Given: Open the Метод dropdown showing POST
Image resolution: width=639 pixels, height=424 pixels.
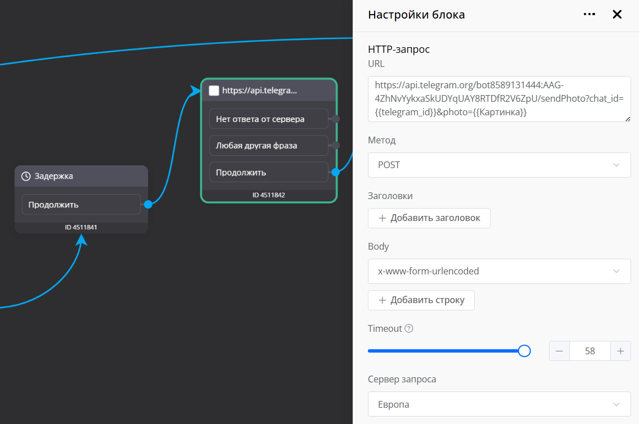Looking at the screenshot, I should (x=499, y=165).
